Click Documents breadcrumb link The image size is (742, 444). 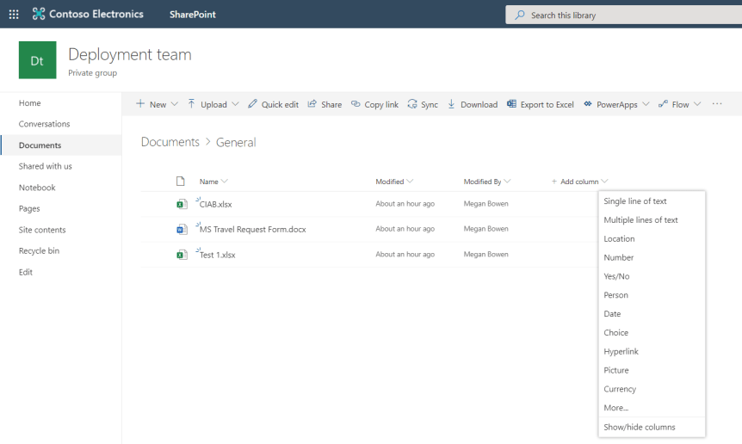(170, 142)
